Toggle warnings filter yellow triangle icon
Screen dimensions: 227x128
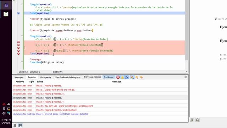click(x=122, y=77)
